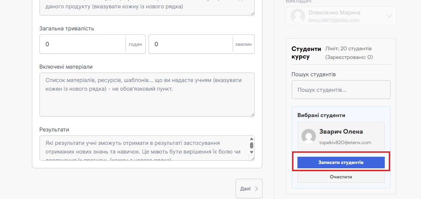This screenshot has height=199, width=421.
Task: Expand teacher list via dropdown chevron
Action: pyautogui.click(x=389, y=16)
